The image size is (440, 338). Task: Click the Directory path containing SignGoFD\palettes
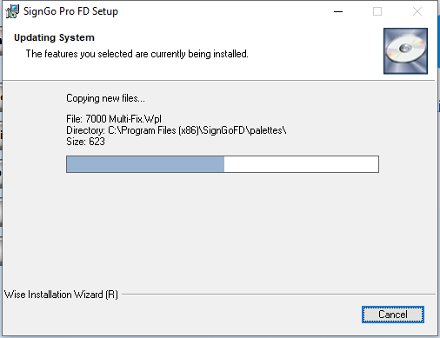tap(177, 130)
